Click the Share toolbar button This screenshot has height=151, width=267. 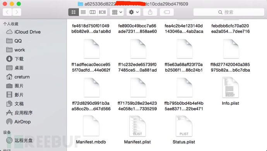pos(150,12)
